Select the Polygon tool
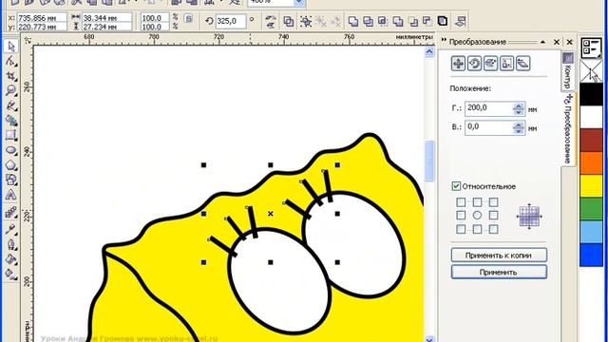608x342 pixels. point(10,165)
